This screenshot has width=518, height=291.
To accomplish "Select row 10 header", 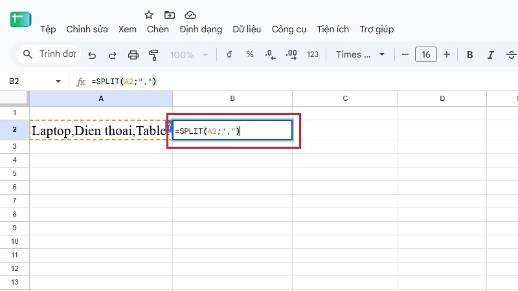I will [x=14, y=241].
